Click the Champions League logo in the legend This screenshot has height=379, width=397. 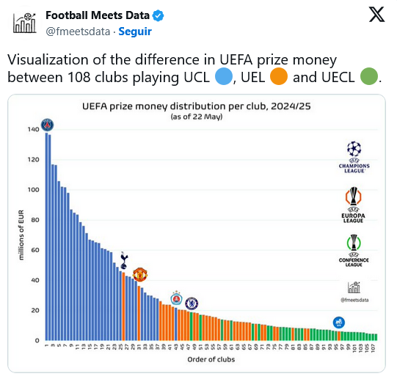pos(354,158)
